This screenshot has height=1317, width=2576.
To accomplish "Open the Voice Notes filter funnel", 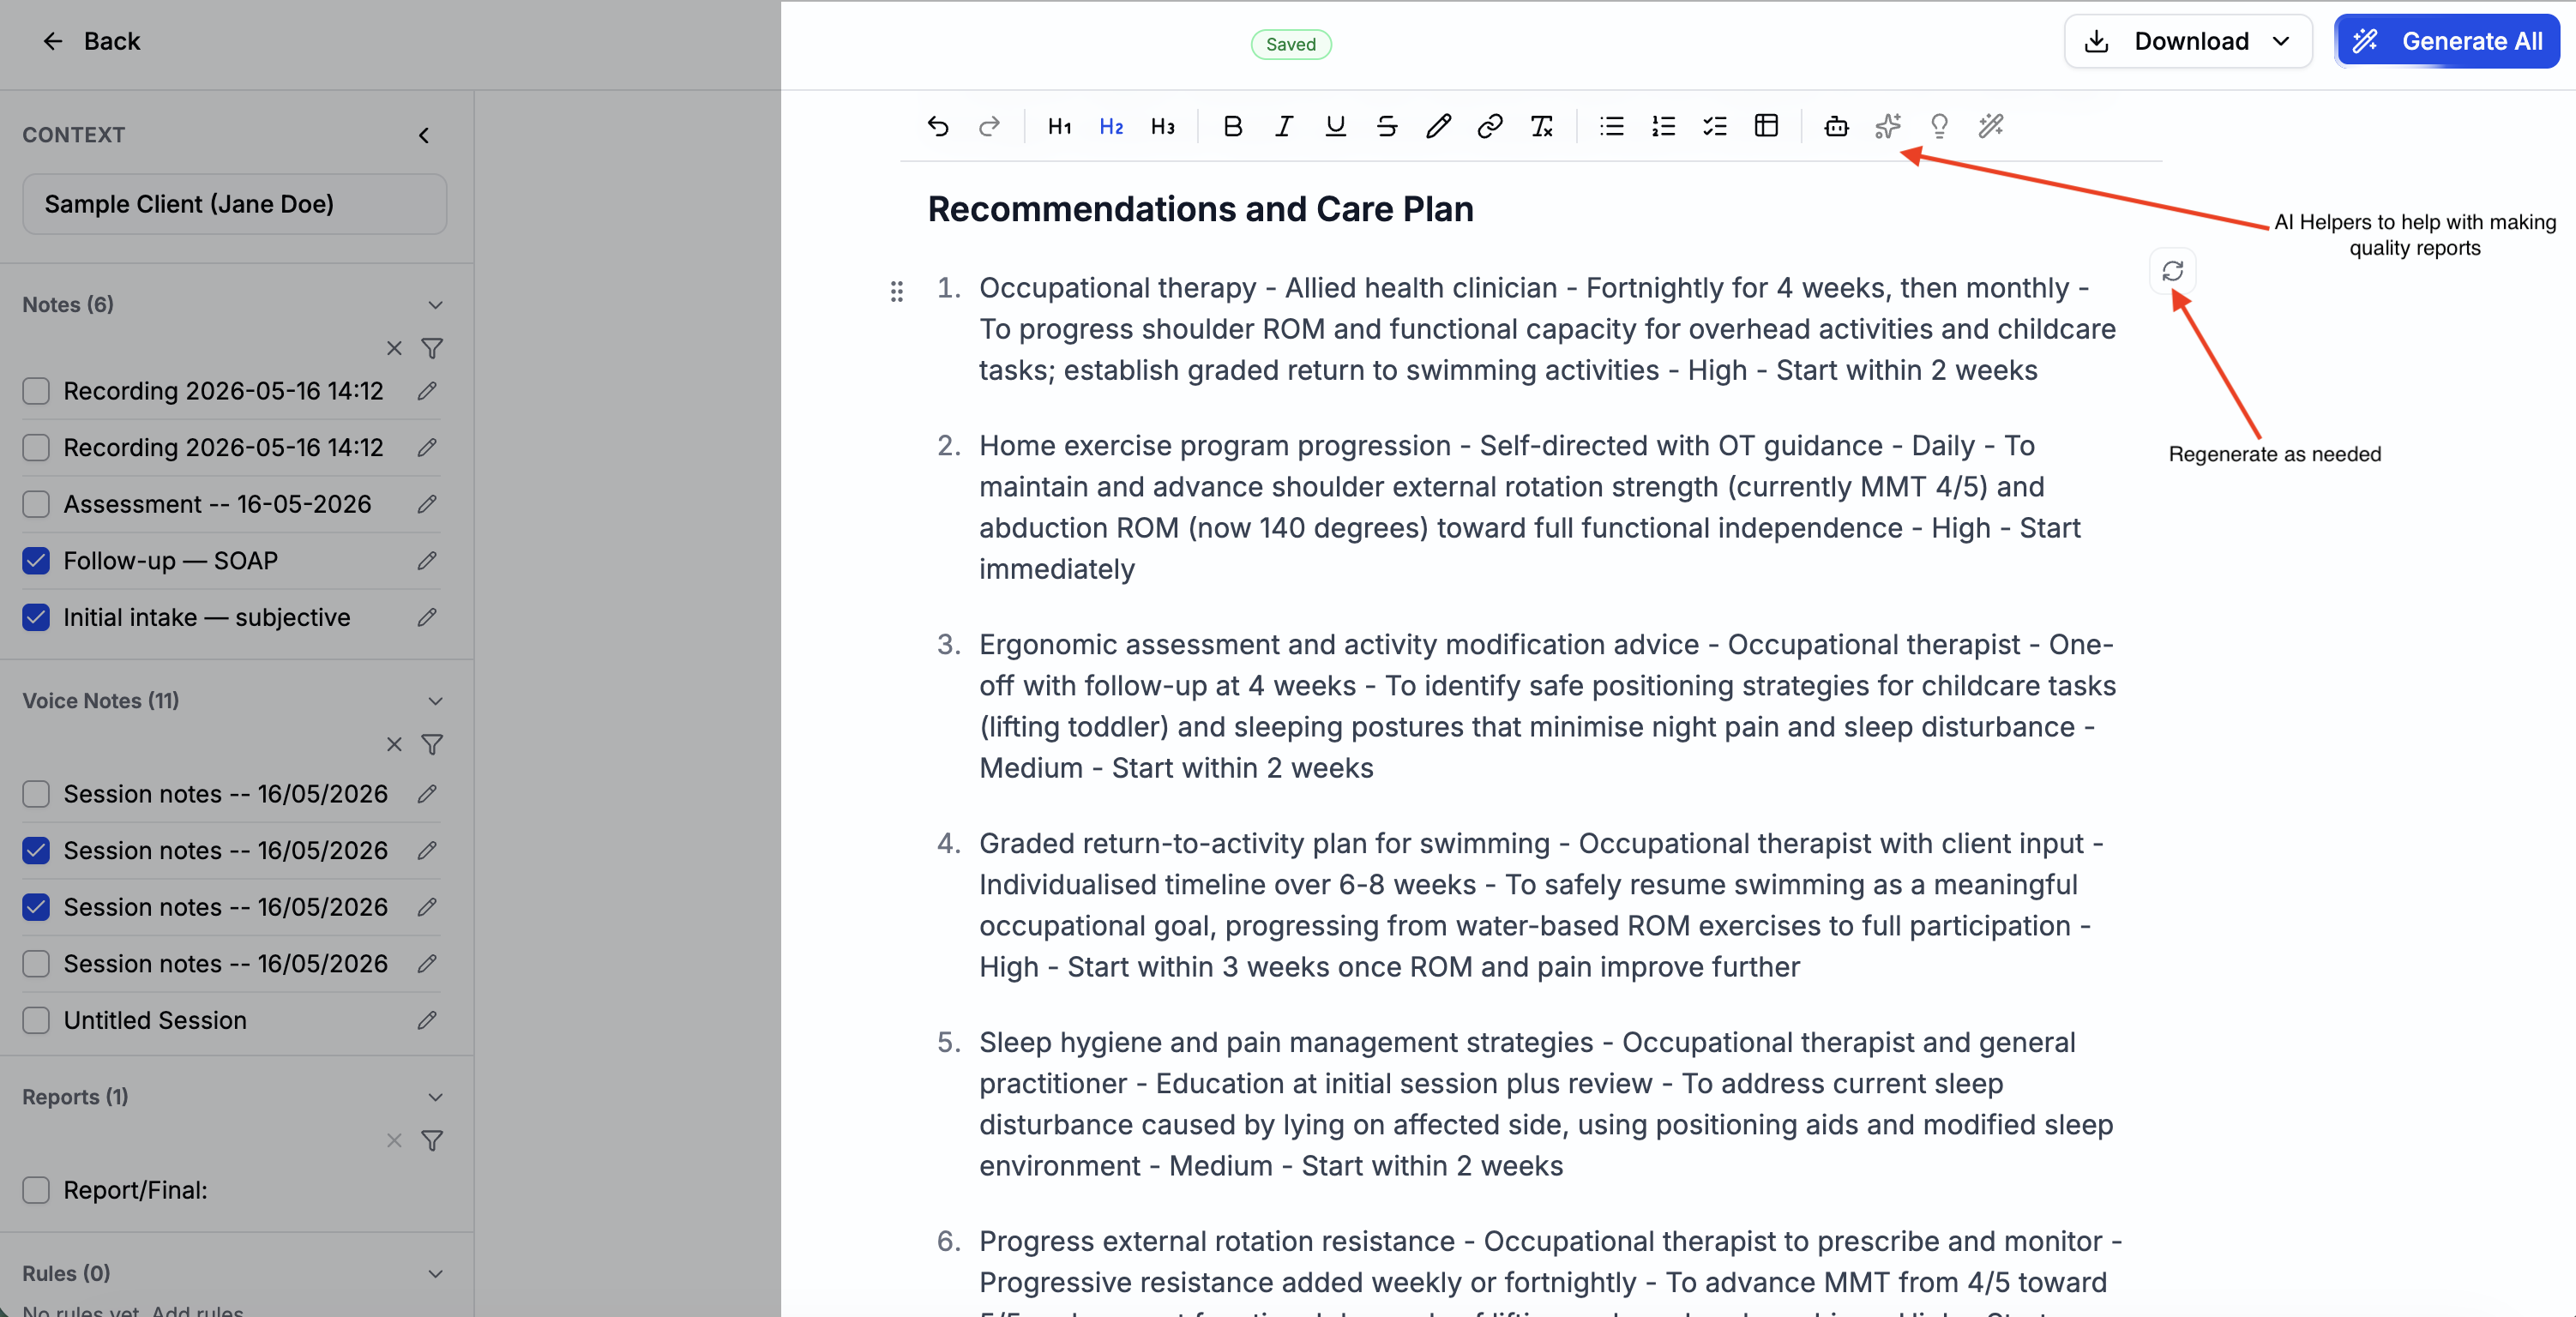I will click(x=432, y=744).
